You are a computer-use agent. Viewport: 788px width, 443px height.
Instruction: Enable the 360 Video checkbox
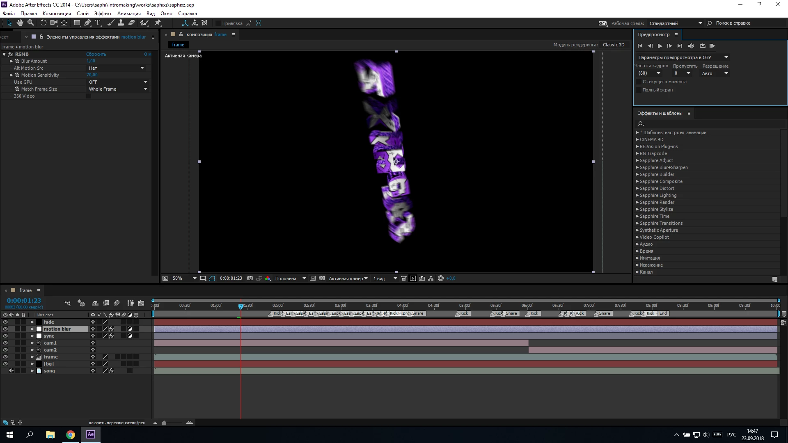tap(89, 96)
